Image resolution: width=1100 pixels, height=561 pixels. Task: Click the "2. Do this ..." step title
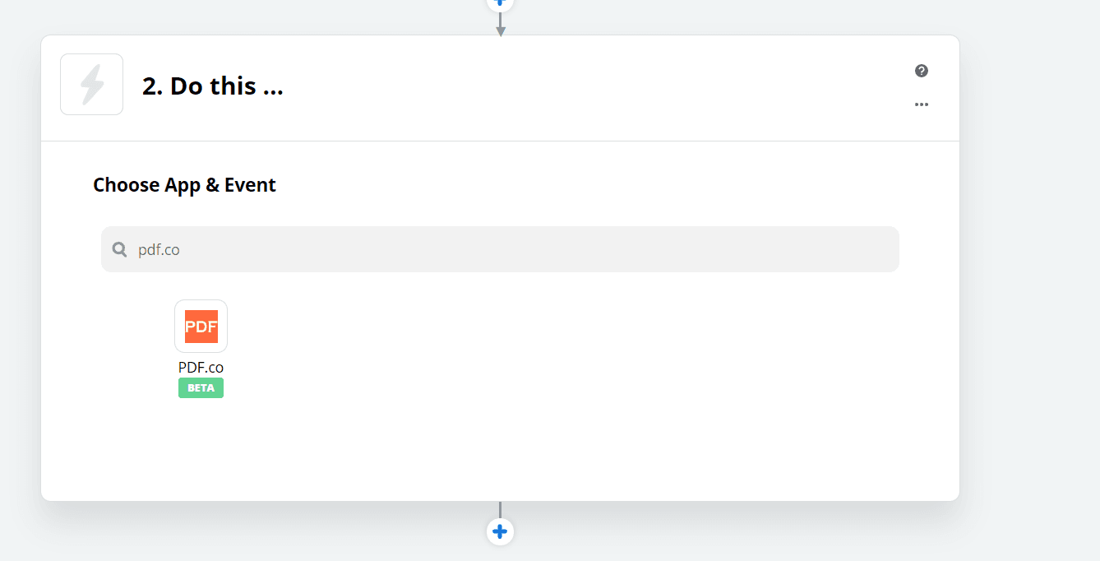[212, 86]
